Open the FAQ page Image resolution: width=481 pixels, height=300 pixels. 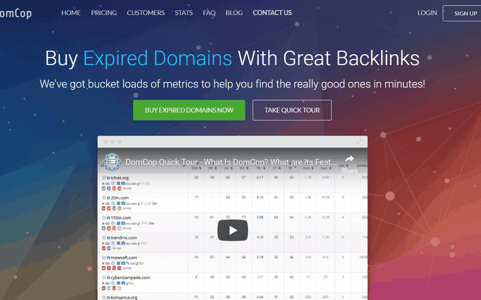(209, 13)
